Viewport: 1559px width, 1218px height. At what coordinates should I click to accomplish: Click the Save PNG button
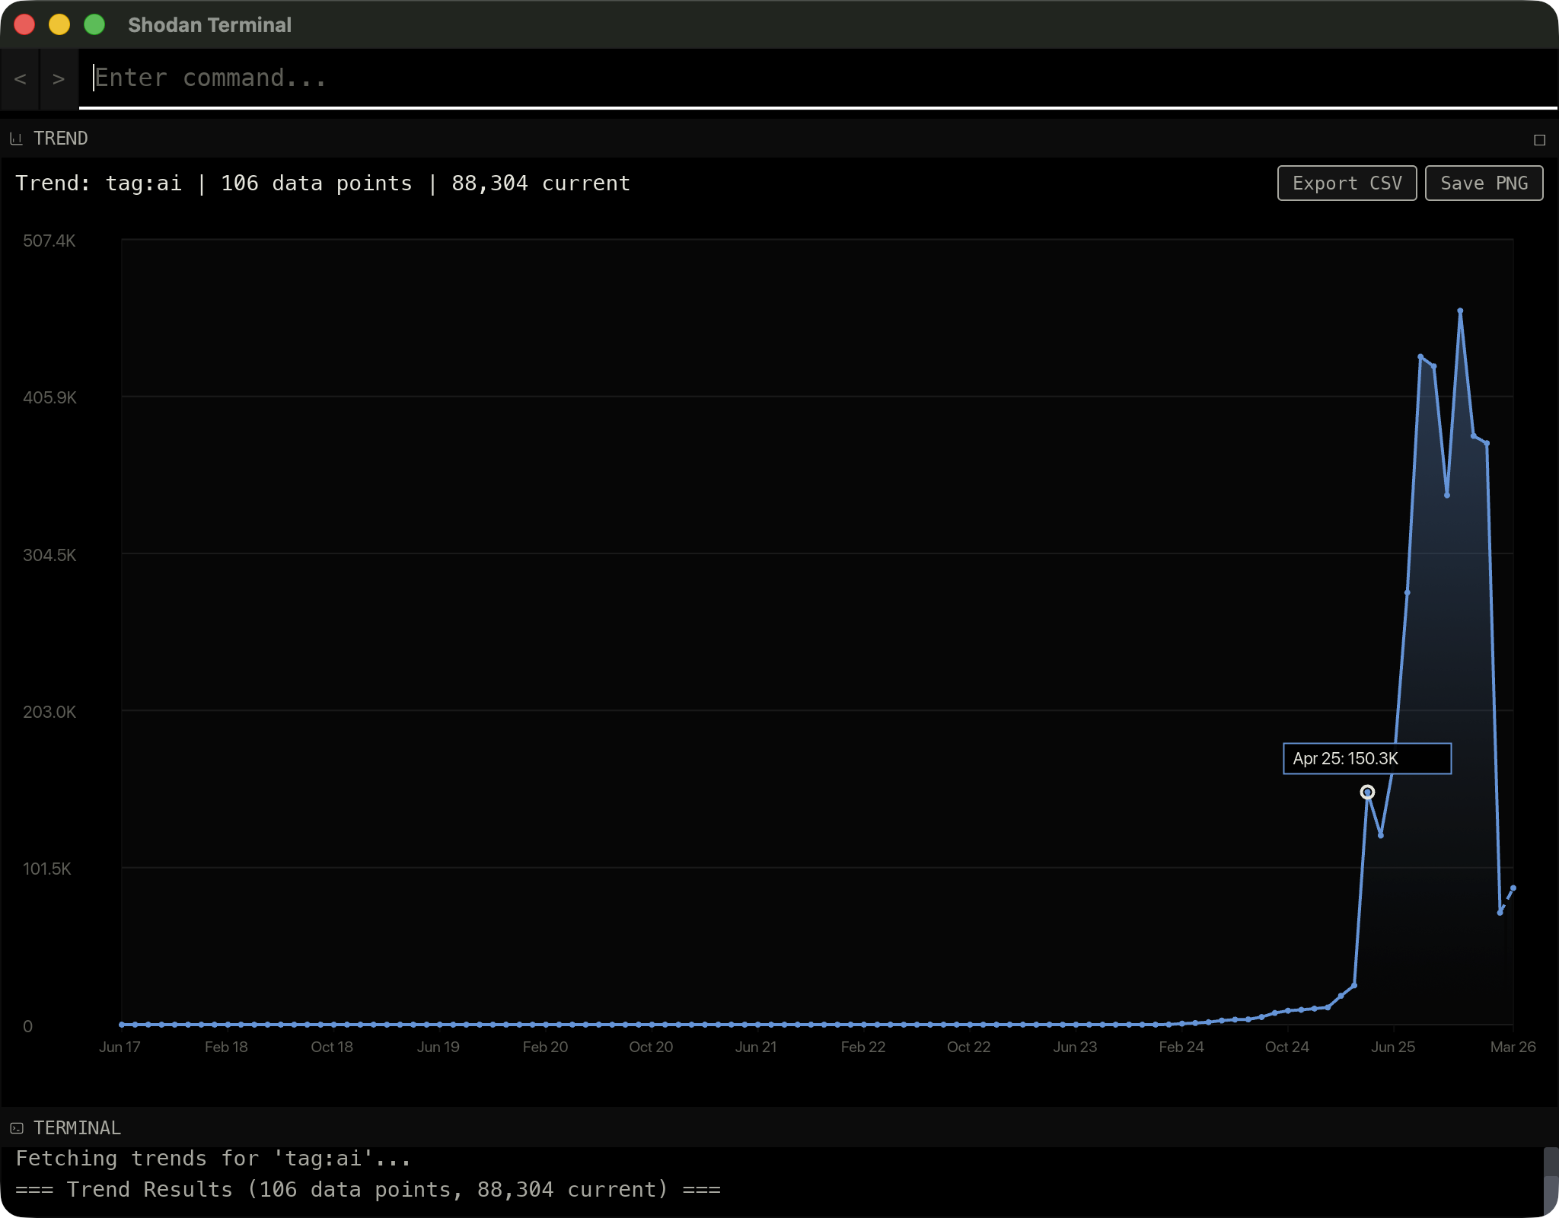point(1483,183)
